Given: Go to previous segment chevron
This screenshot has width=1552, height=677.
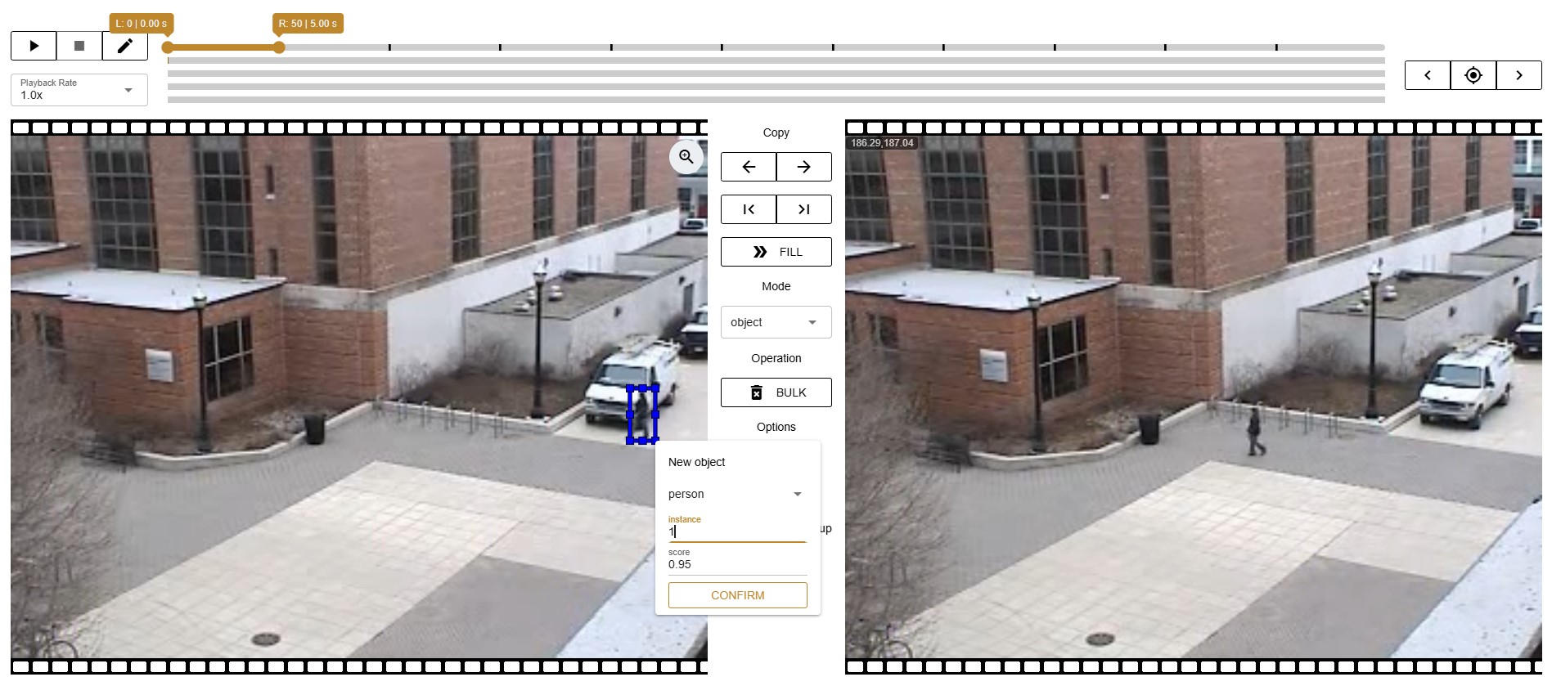Looking at the screenshot, I should (1427, 75).
